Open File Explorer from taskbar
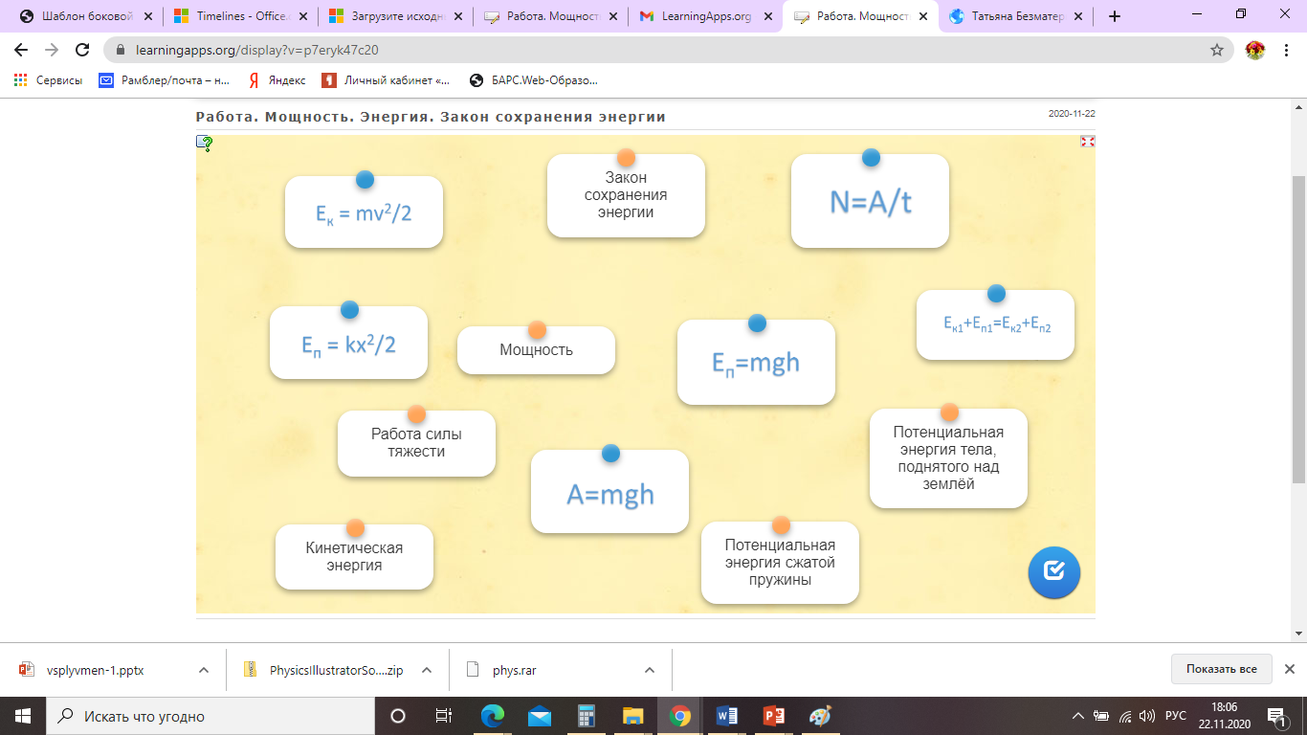 pyautogui.click(x=633, y=715)
